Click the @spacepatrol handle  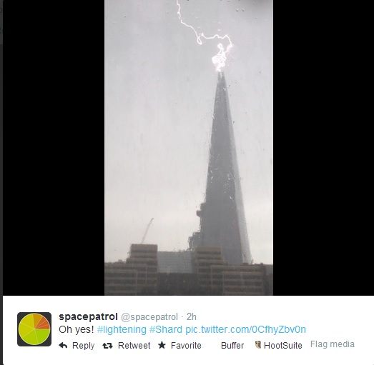pos(149,317)
